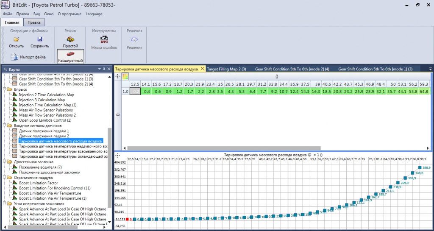Viewport: 434px width, 231px height.
Task: Click row header 1.0 in table
Action: (125, 91)
